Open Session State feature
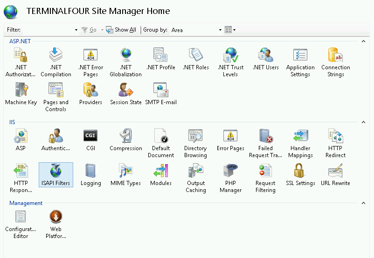 [x=126, y=93]
